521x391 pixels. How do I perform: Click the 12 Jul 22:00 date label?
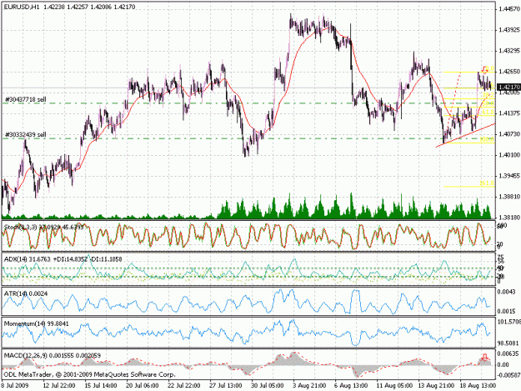tap(59, 386)
